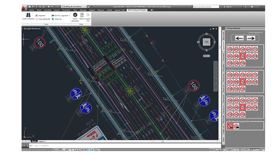Set Motorcycle speed limit to 130
The width and height of the screenshot is (278, 156).
tap(230, 89)
